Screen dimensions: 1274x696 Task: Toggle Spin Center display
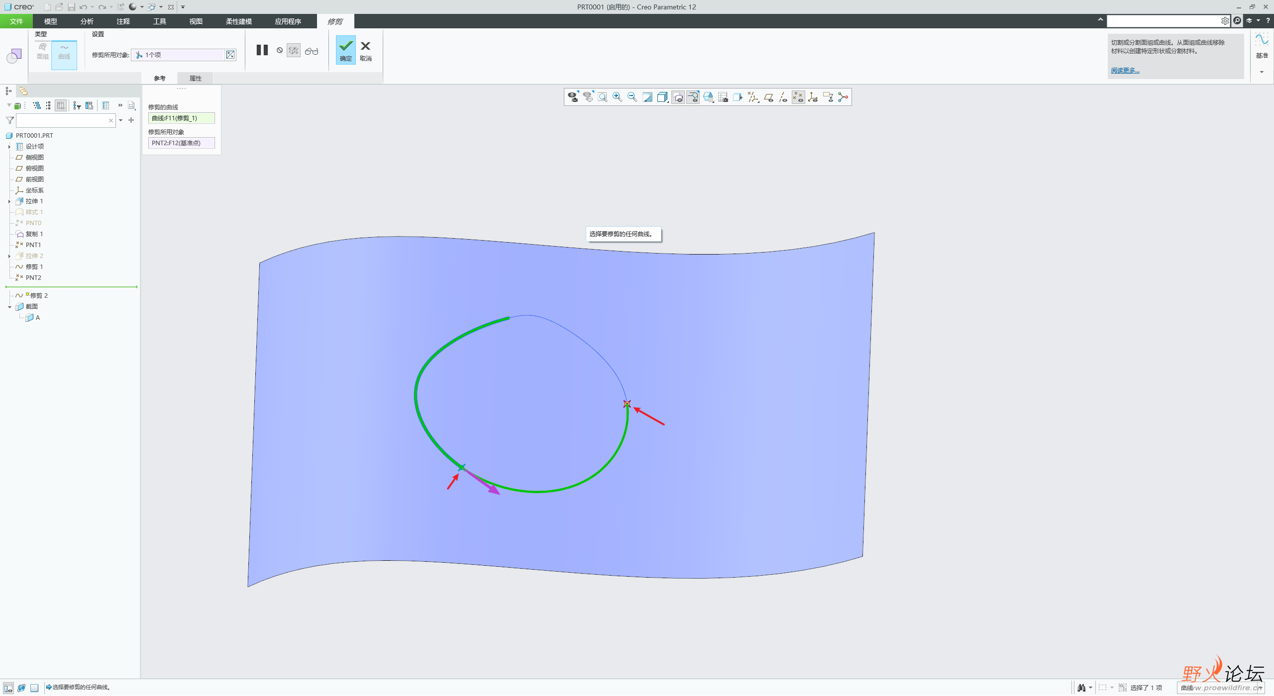coord(843,97)
